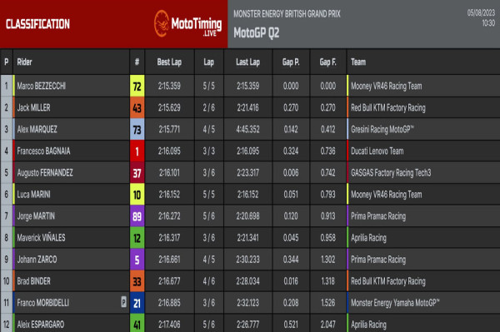500x332 pixels.
Task: Click Prima Pramac Racing in Zarco row
Action: pos(378,260)
